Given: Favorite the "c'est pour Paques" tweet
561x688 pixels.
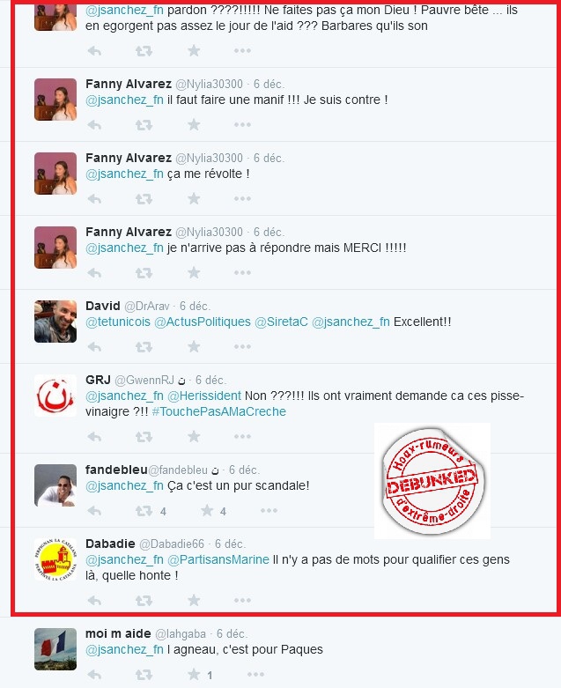Looking at the screenshot, I should 194,675.
